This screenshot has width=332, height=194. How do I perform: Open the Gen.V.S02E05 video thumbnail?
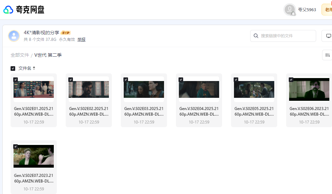pos(254,90)
